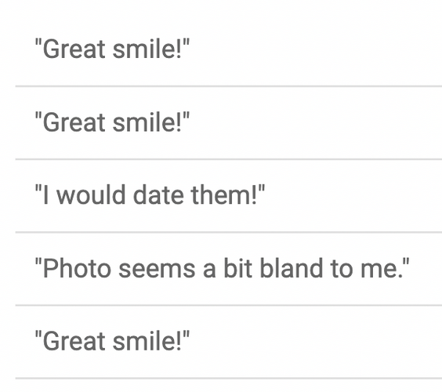Click the word "date" in the third comment
Viewport: 442px width, 392px height.
pos(158,195)
